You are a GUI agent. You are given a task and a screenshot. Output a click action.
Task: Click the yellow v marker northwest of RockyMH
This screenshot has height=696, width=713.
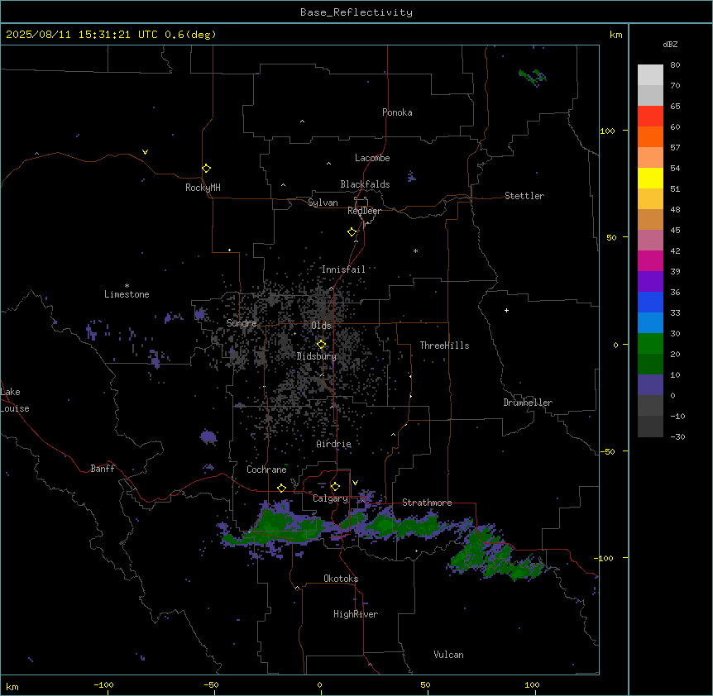(145, 152)
